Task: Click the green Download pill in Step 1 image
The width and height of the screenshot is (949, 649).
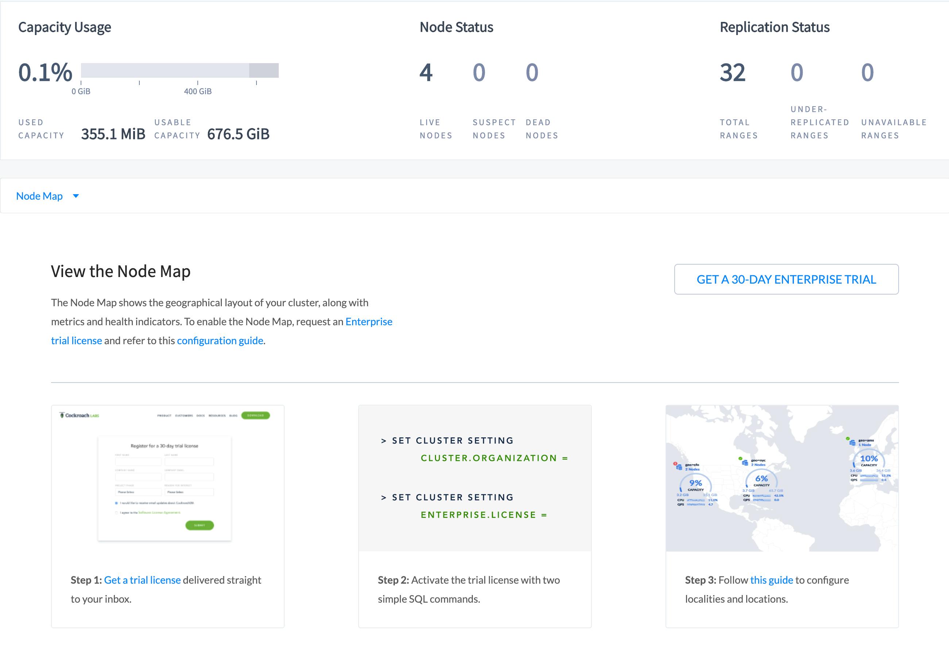Action: pyautogui.click(x=255, y=415)
